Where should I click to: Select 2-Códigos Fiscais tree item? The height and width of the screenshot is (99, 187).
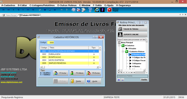[x=139, y=60]
